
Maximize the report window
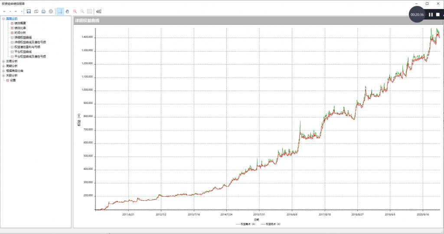tap(427, 3)
